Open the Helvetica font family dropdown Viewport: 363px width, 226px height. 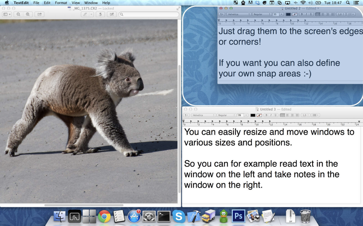(203, 115)
